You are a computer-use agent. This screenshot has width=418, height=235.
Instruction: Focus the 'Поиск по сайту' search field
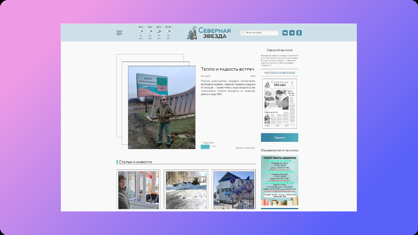pyautogui.click(x=260, y=33)
